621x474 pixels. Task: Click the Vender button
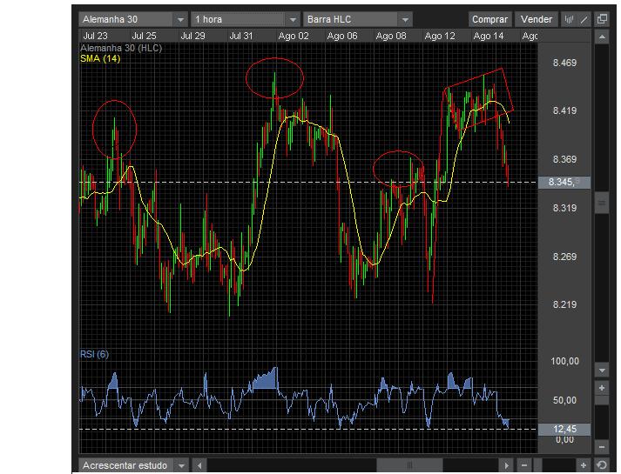pos(537,19)
